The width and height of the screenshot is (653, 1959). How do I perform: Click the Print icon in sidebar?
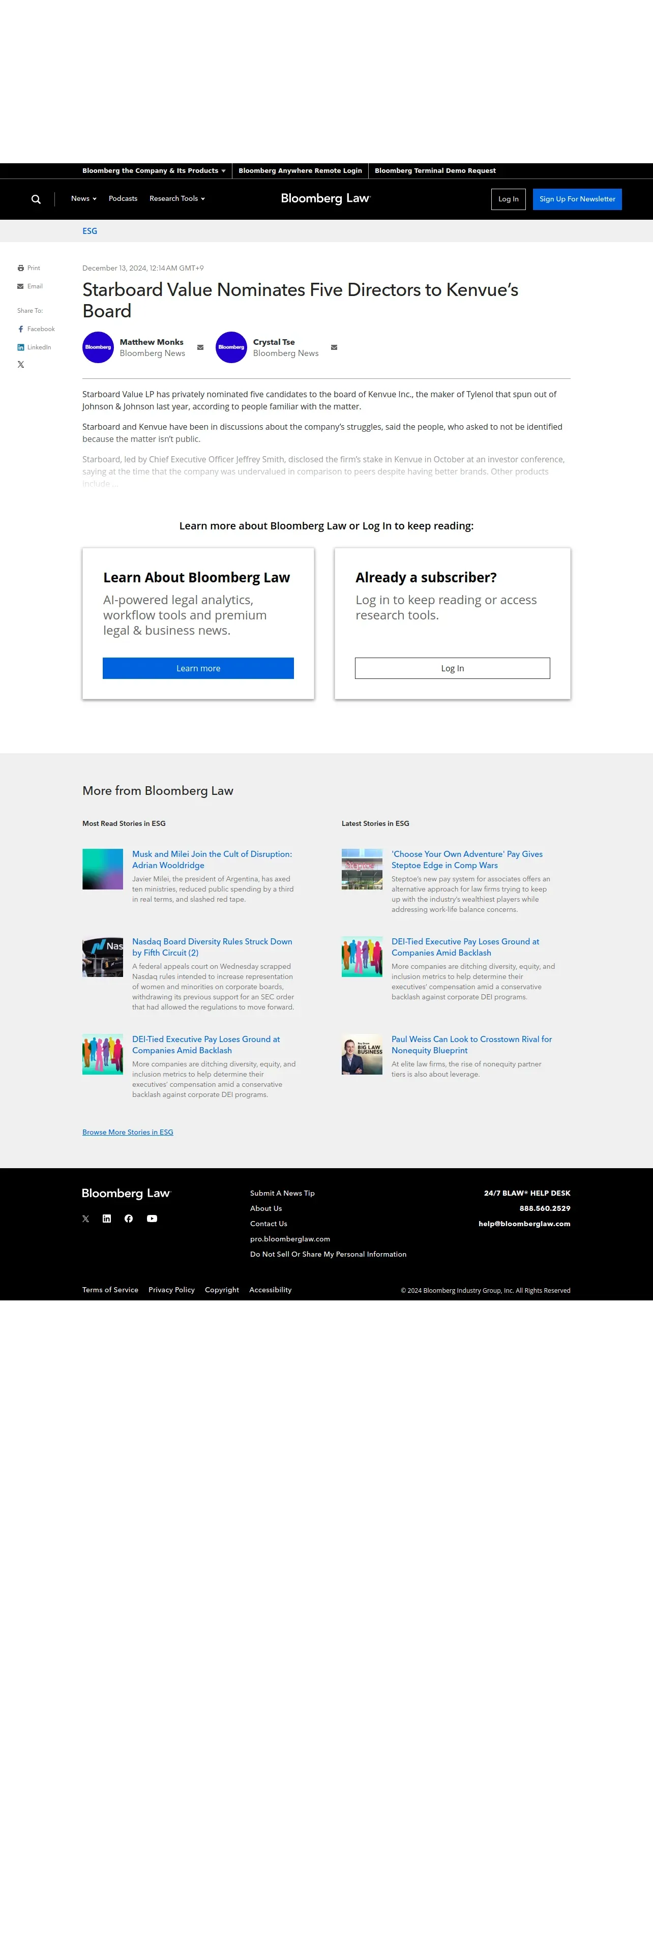point(20,269)
